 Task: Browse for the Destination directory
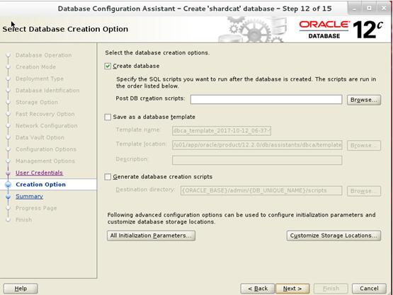click(x=364, y=191)
